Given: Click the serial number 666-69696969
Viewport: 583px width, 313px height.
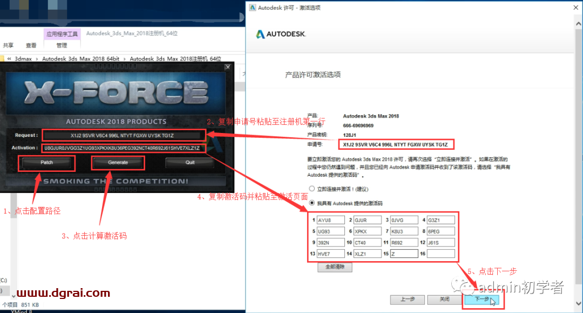Looking at the screenshot, I should pyautogui.click(x=358, y=125).
